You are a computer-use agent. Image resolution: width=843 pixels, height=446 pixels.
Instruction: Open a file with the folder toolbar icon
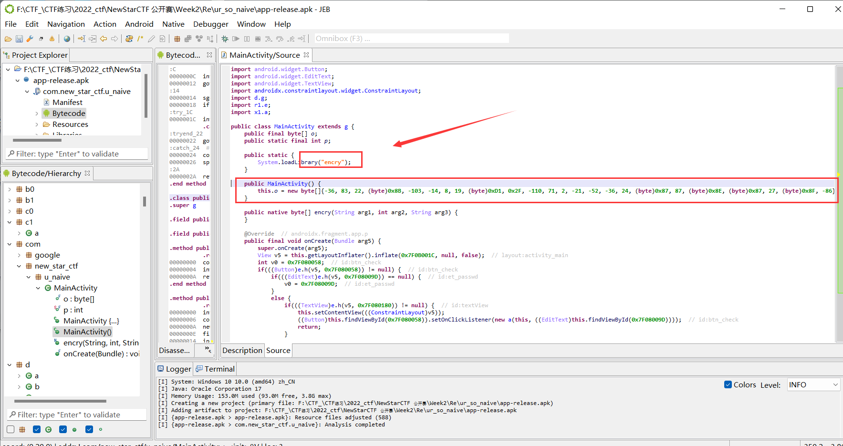tap(8, 39)
